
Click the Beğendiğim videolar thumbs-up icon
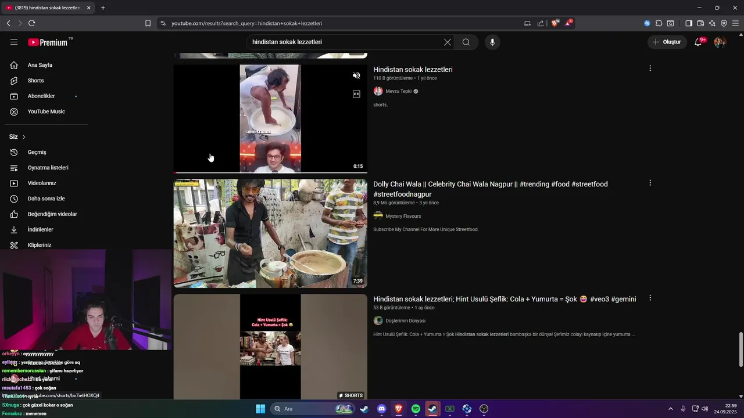(14, 214)
